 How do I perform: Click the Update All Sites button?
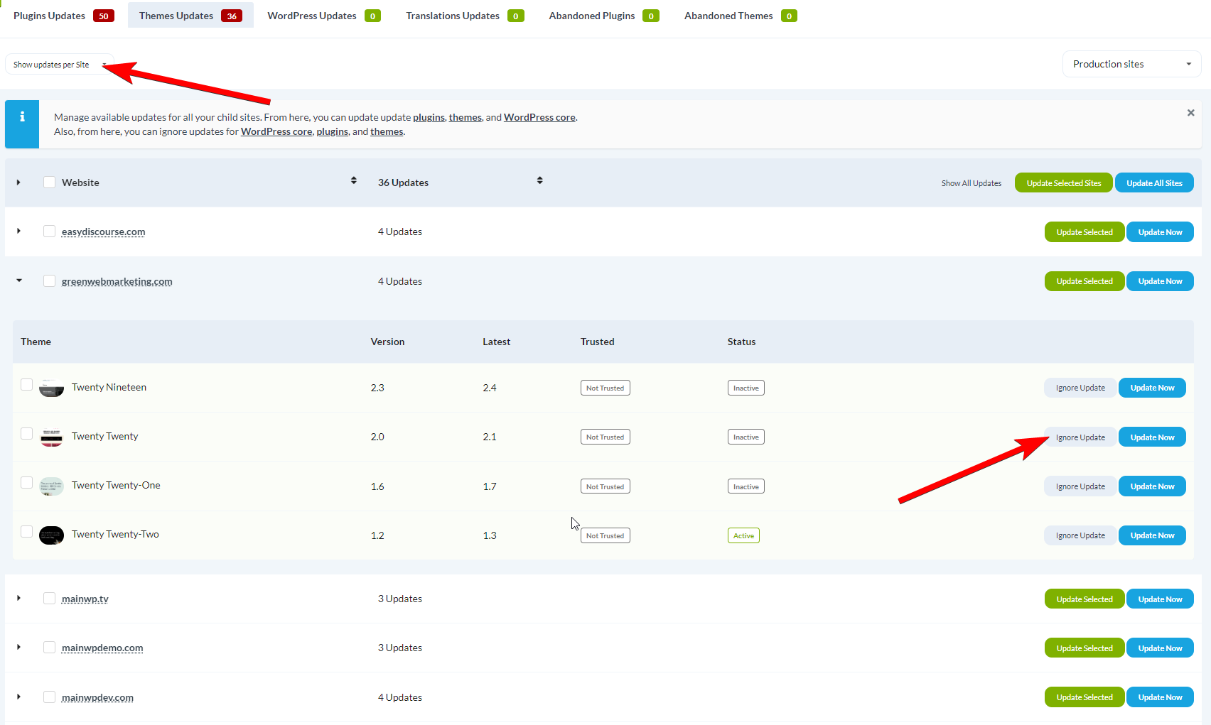coord(1153,182)
